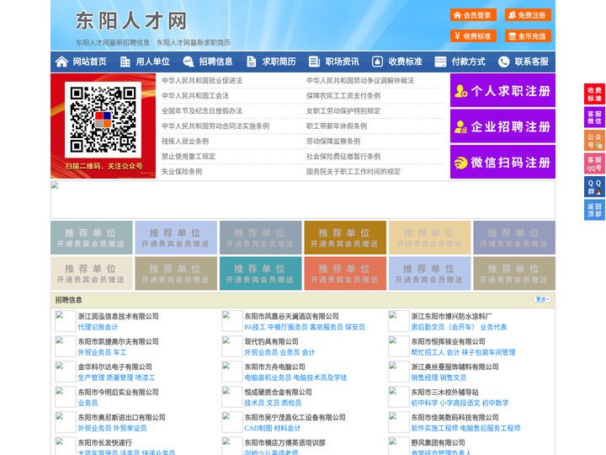This screenshot has width=606, height=455.
Task: Open 中华人民共和国就业促进法 link
Action: click(x=202, y=81)
